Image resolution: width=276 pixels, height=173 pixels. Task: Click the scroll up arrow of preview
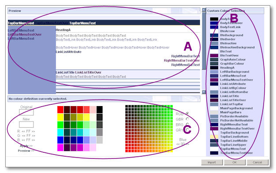(x=204, y=10)
